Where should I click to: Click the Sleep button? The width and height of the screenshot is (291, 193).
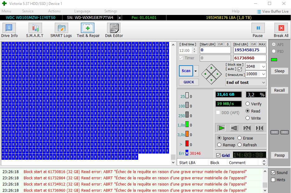click(x=279, y=71)
